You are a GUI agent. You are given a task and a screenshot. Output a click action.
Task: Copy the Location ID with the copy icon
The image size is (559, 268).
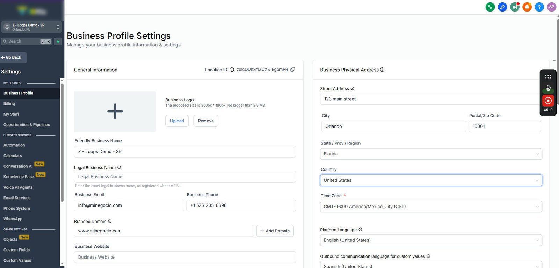[293, 70]
